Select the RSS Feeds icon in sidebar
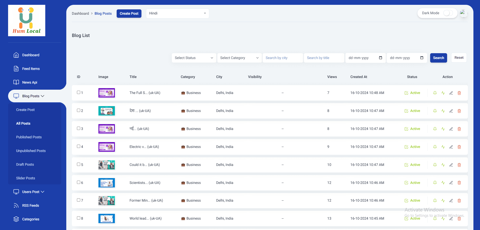The height and width of the screenshot is (230, 480). click(16, 205)
